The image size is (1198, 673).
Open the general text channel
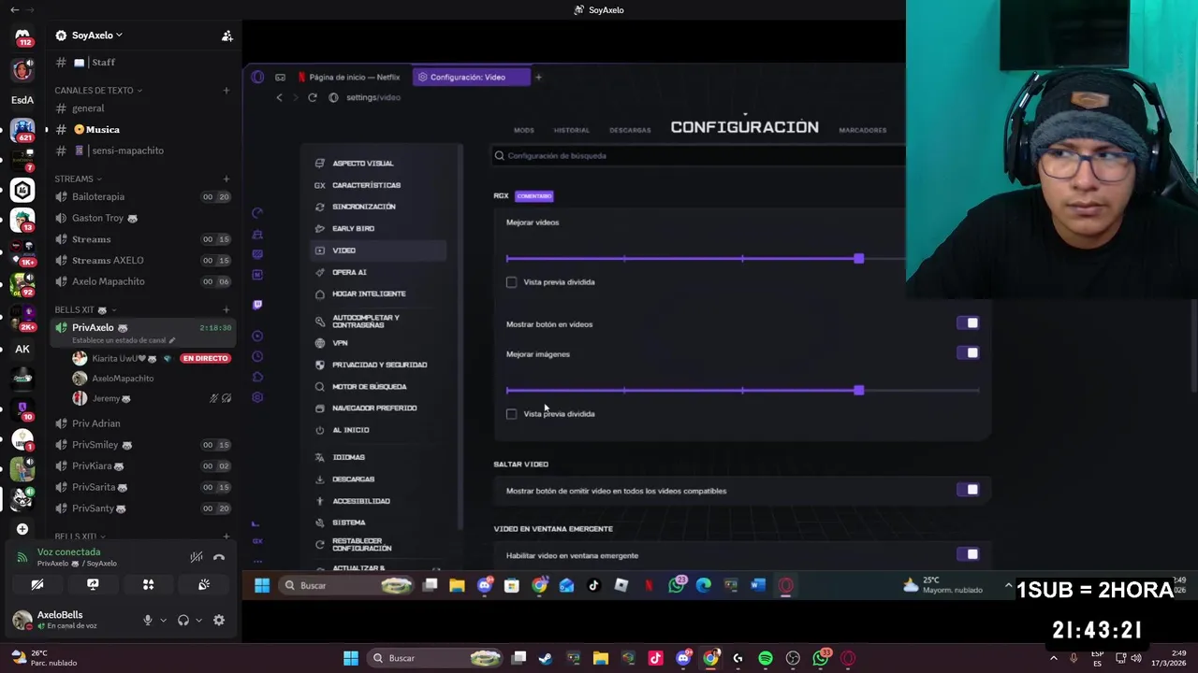point(142,108)
